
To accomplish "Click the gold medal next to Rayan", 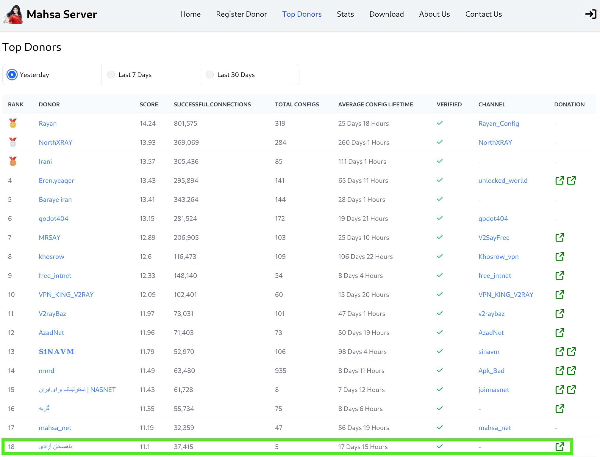I will pyautogui.click(x=13, y=123).
